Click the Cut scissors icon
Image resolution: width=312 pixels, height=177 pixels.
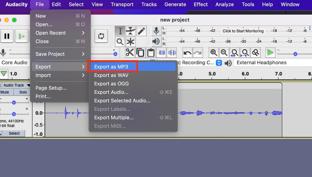[130, 53]
